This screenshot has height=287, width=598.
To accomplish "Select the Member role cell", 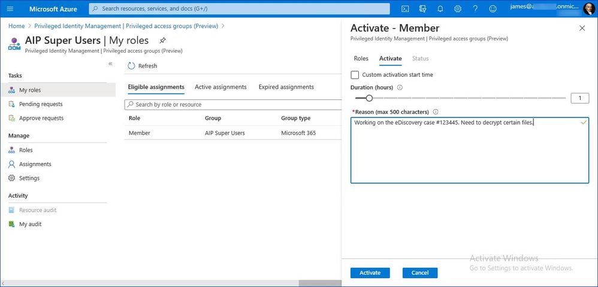I will pos(140,133).
